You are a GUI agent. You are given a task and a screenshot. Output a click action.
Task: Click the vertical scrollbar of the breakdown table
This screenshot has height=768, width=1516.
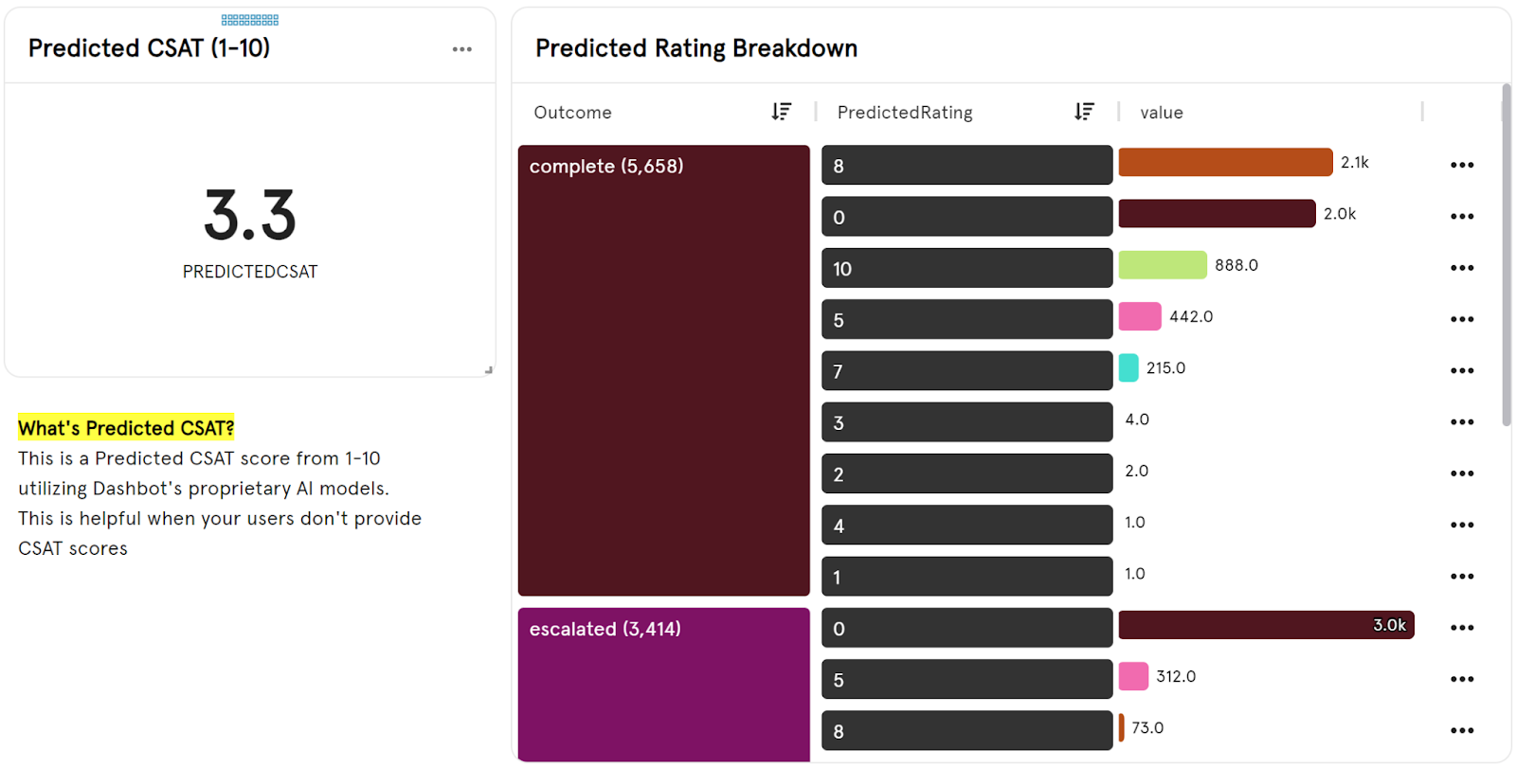(x=1507, y=255)
